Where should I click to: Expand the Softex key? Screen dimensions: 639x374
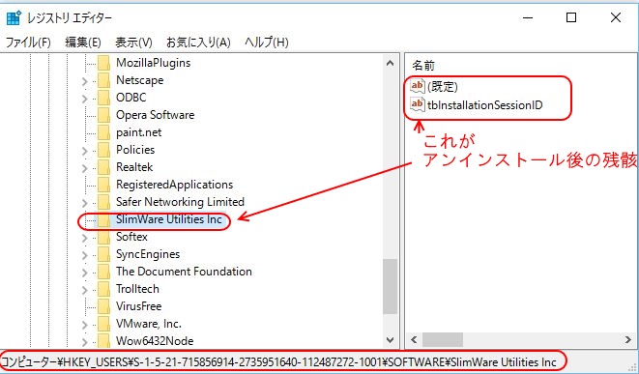pyautogui.click(x=85, y=238)
